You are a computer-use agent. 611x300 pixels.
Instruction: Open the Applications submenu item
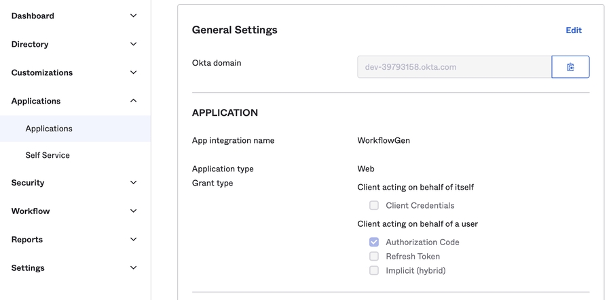coord(49,129)
